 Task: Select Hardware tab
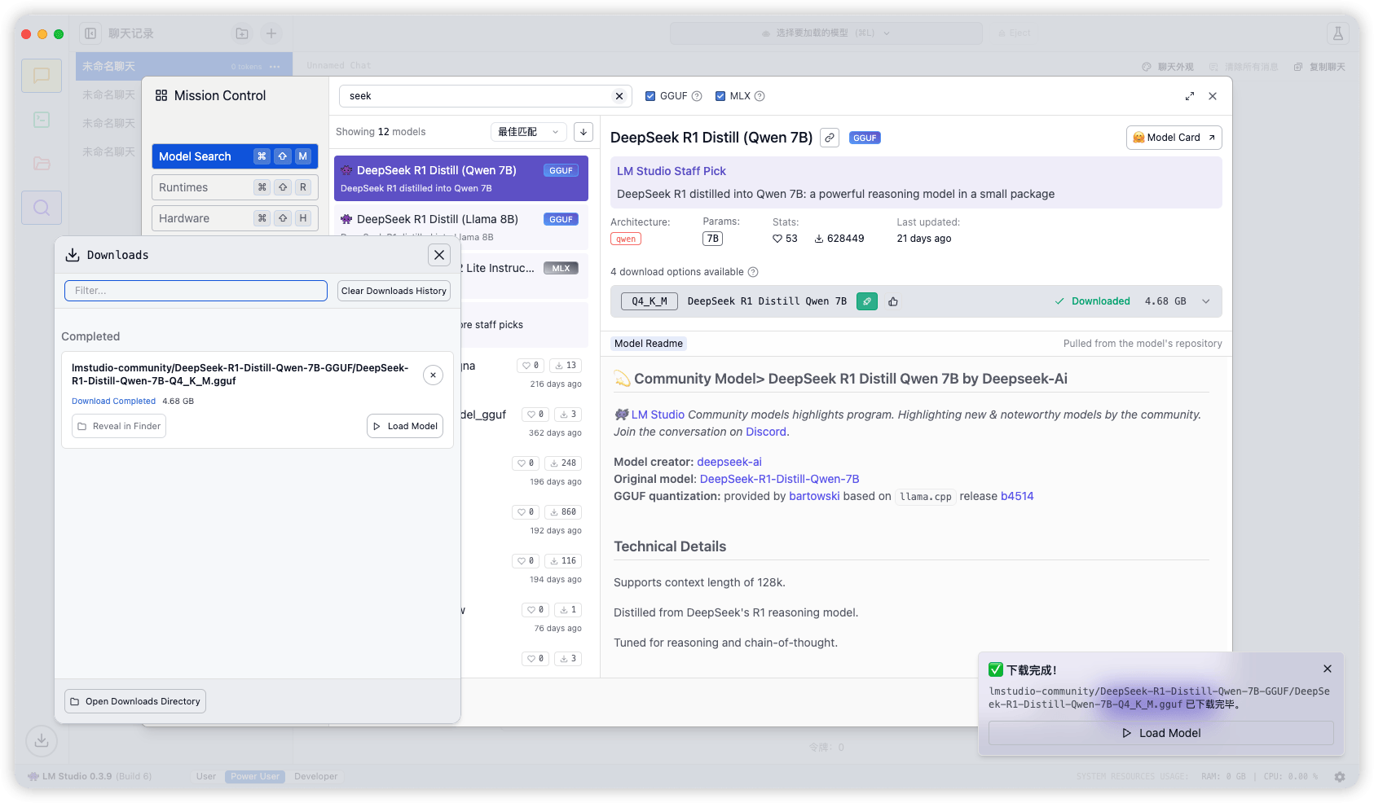pyautogui.click(x=235, y=218)
